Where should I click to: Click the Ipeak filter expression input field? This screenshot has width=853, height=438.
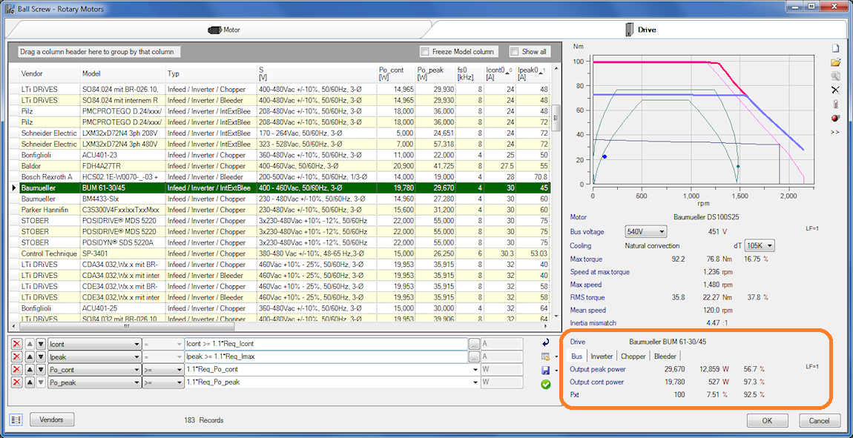tap(325, 356)
